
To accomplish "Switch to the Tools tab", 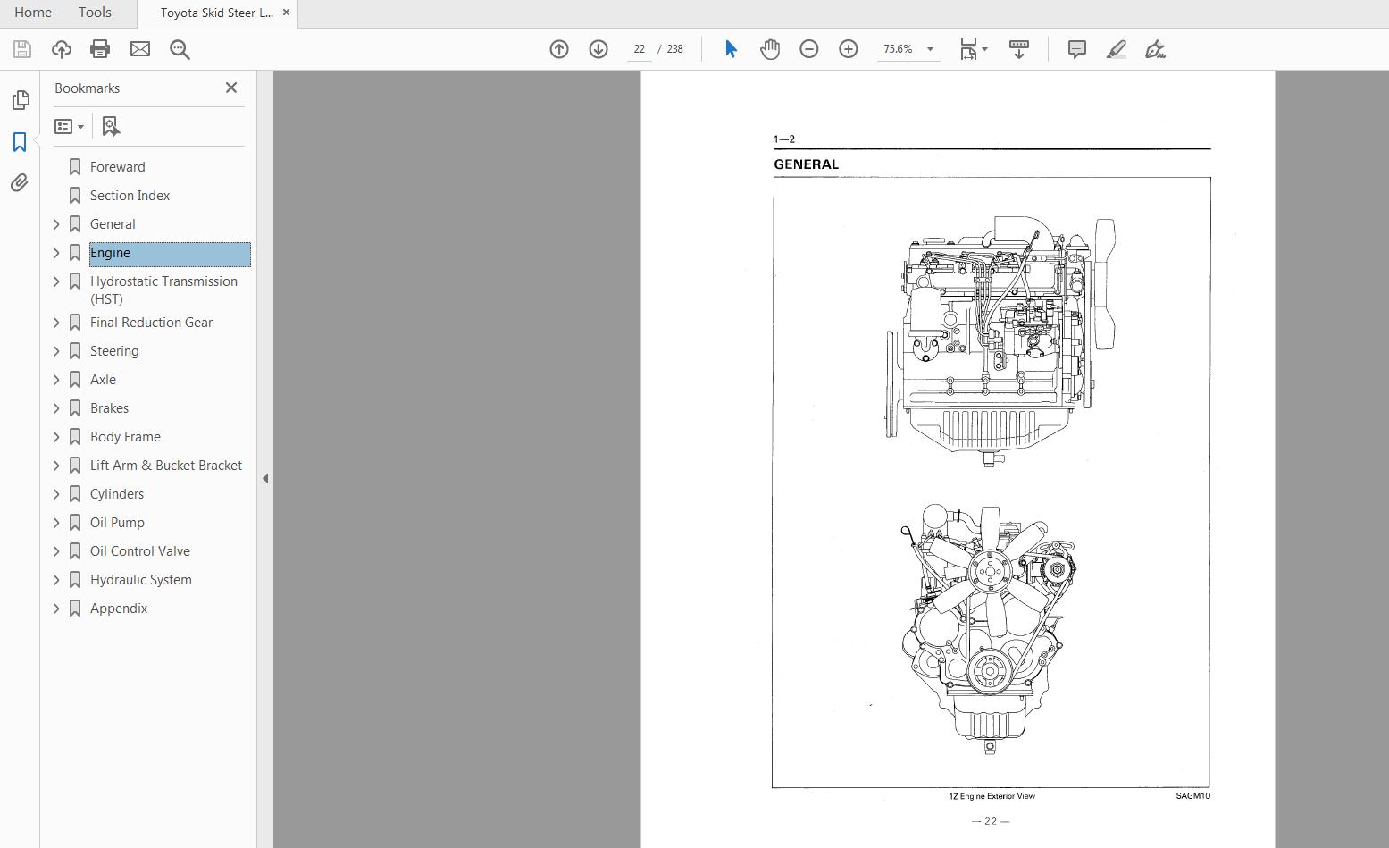I will (x=94, y=13).
